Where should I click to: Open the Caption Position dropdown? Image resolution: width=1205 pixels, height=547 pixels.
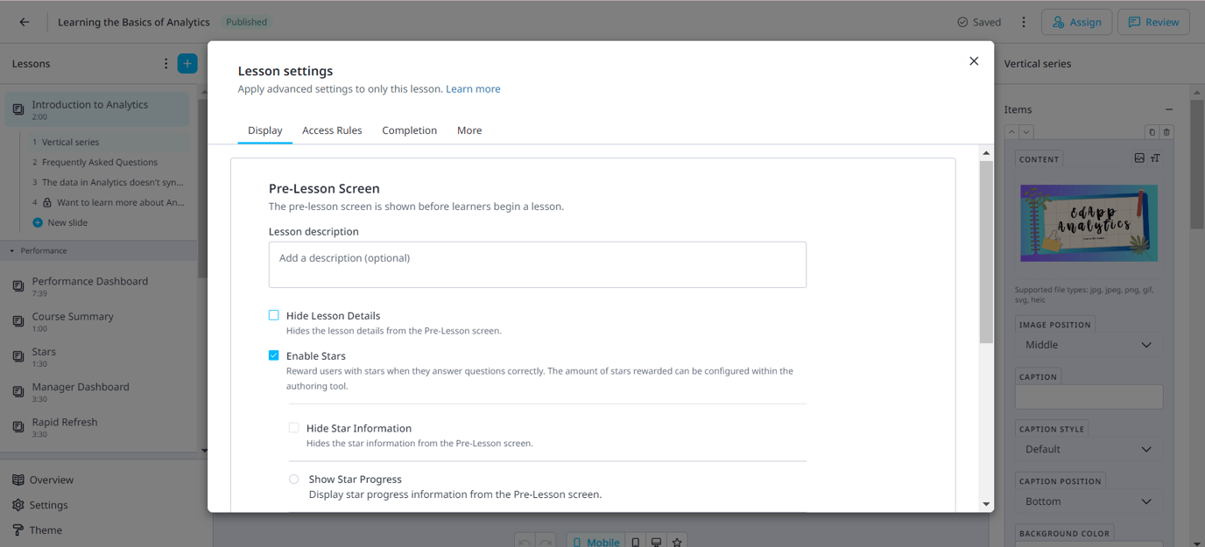click(1089, 501)
